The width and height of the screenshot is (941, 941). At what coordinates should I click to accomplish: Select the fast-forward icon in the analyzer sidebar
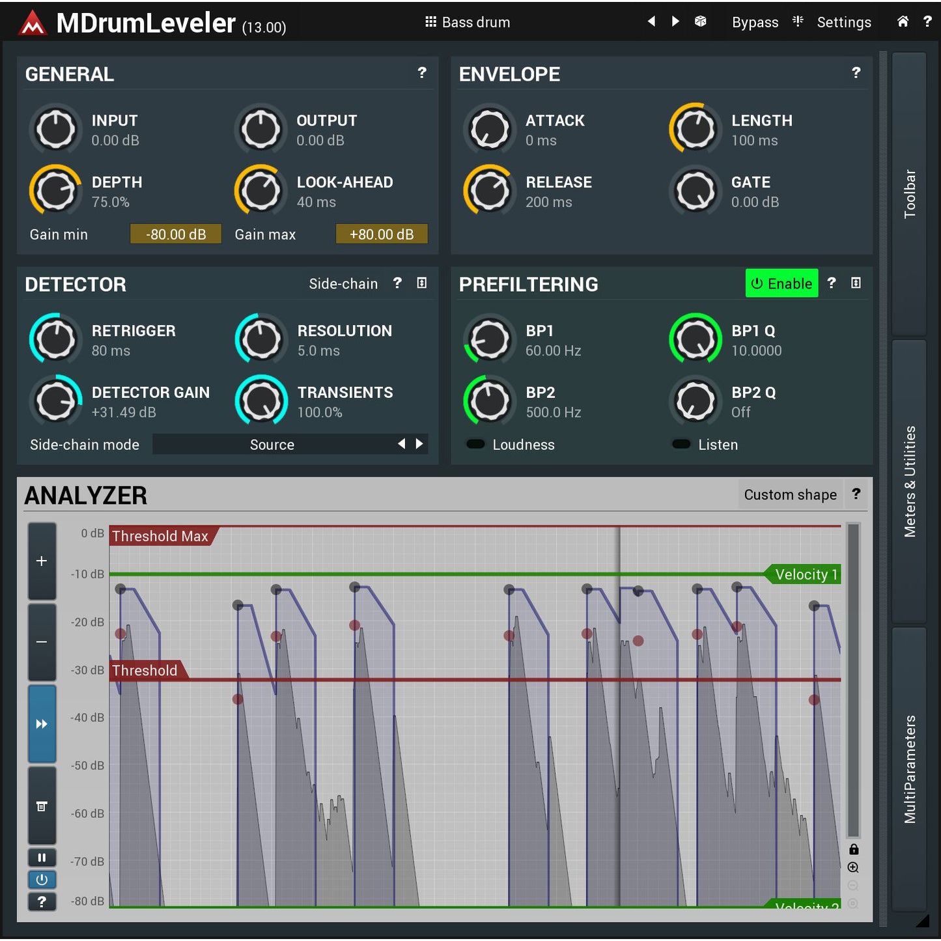point(42,723)
